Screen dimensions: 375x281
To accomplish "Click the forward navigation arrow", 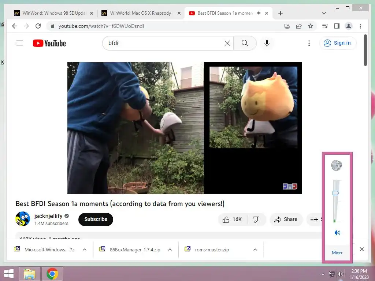I will pos(26,26).
